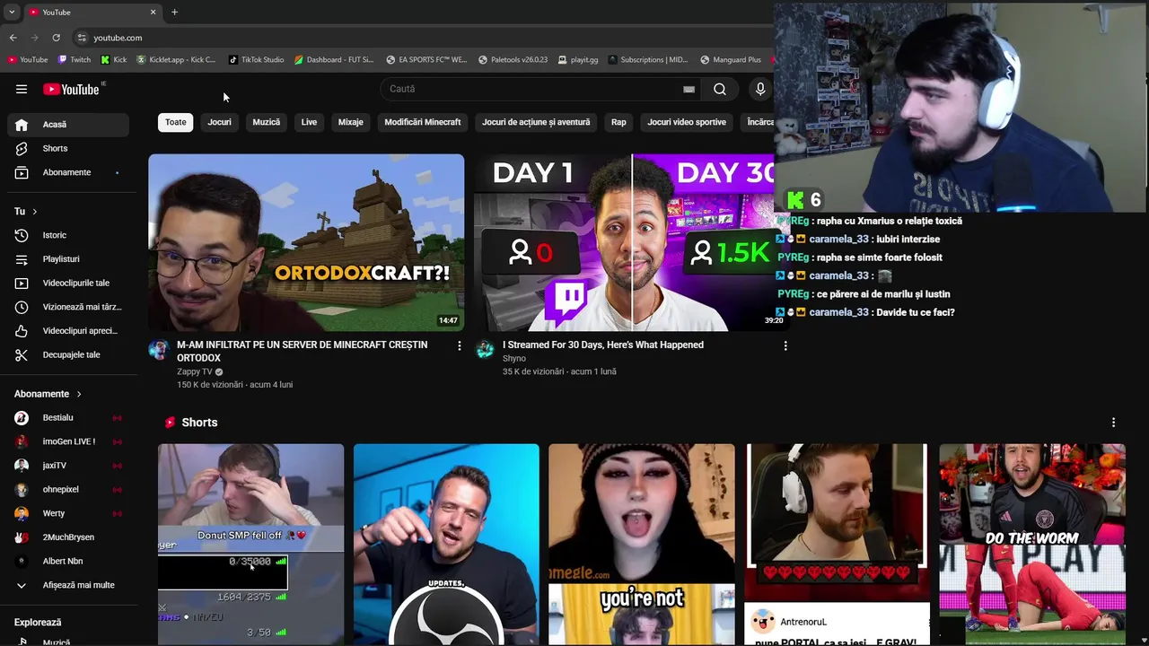Open Videoclipuri apreciate list
The height and width of the screenshot is (646, 1149).
pos(68,331)
